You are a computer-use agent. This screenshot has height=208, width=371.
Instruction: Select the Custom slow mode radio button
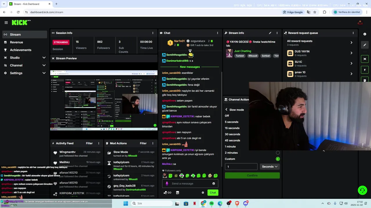click(278, 159)
